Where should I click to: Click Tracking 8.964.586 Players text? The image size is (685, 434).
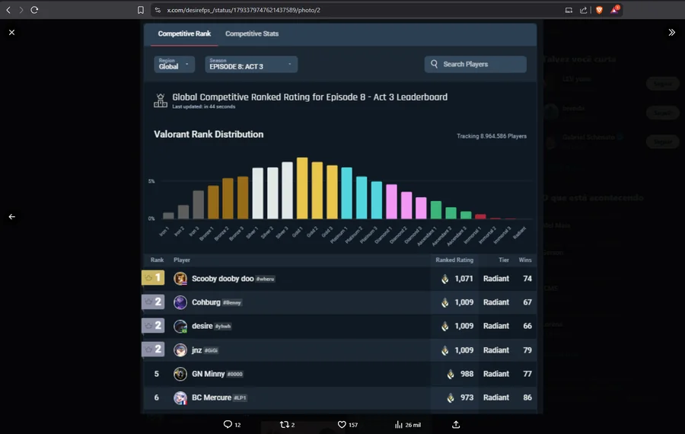click(x=492, y=136)
